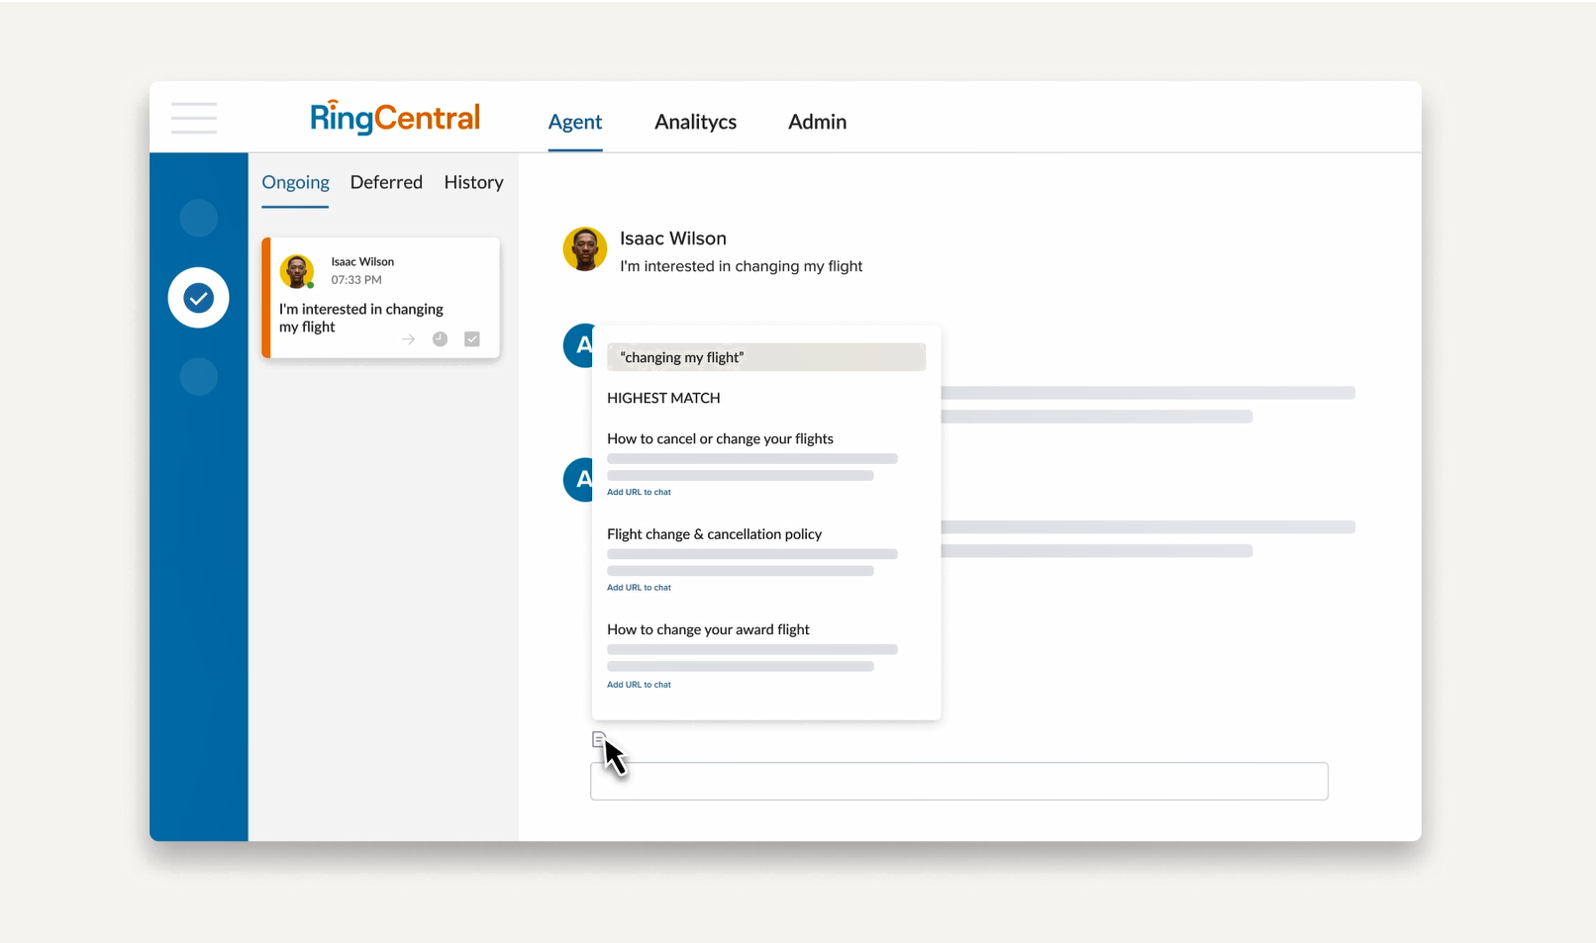Click the knowledge base document icon above message box
Screen dimensions: 1596x943
[x=598, y=739]
